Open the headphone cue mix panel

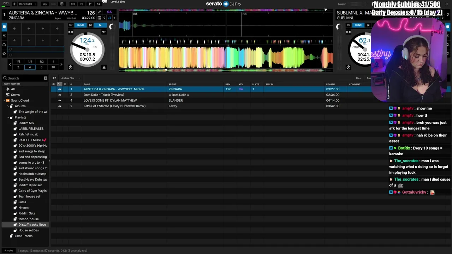click(x=99, y=4)
